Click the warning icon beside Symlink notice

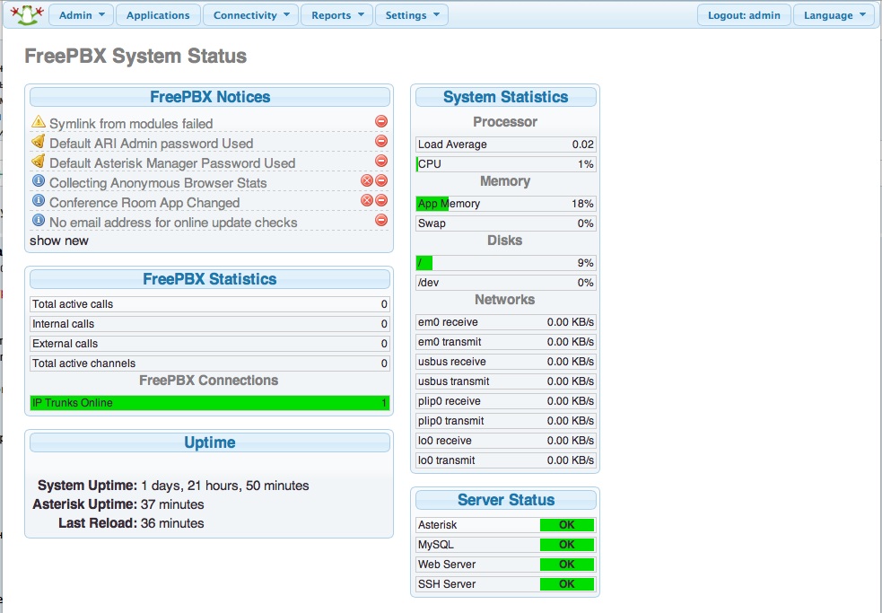pyautogui.click(x=38, y=122)
